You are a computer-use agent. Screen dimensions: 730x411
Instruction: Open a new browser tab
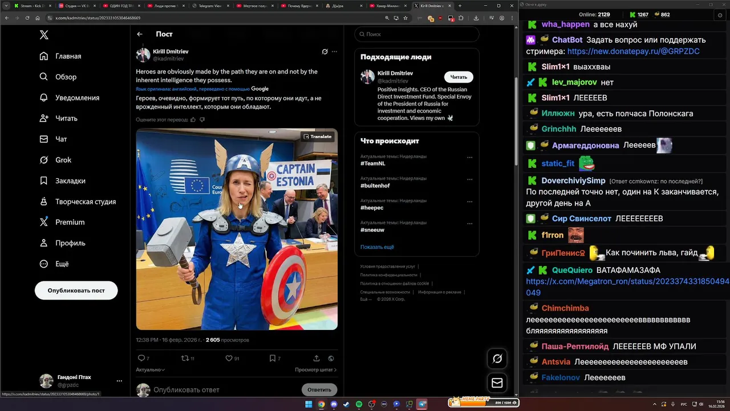tap(460, 6)
